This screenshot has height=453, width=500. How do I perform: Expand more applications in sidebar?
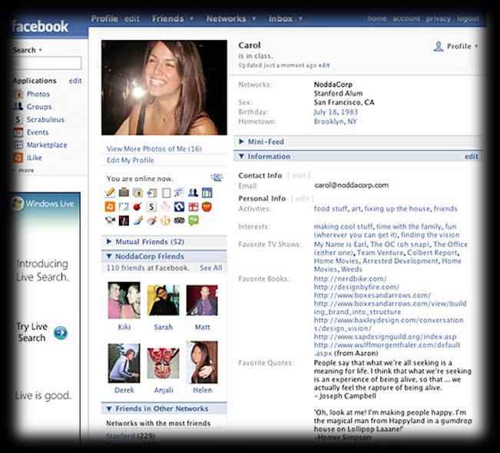point(24,170)
